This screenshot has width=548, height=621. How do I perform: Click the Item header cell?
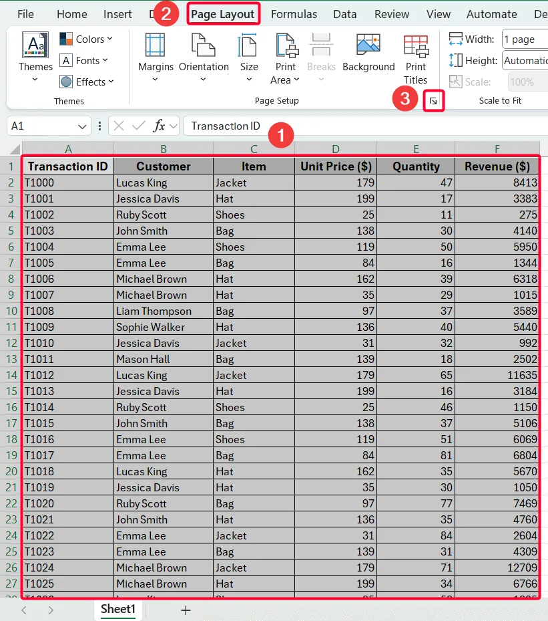pos(254,166)
